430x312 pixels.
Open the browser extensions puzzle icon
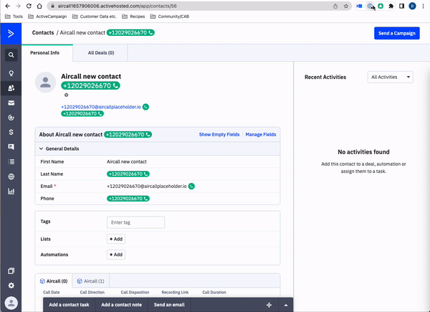pyautogui.click(x=391, y=6)
